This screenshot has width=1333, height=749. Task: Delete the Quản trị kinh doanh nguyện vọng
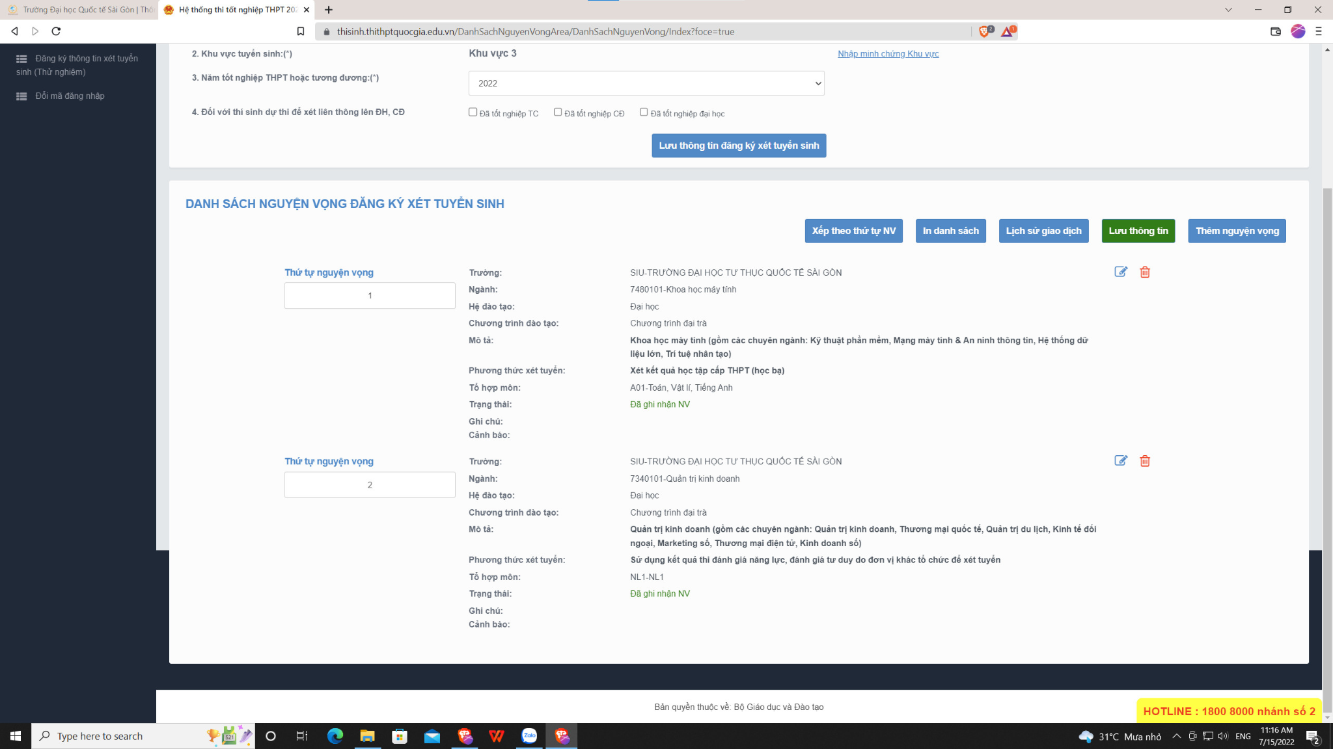click(1145, 461)
